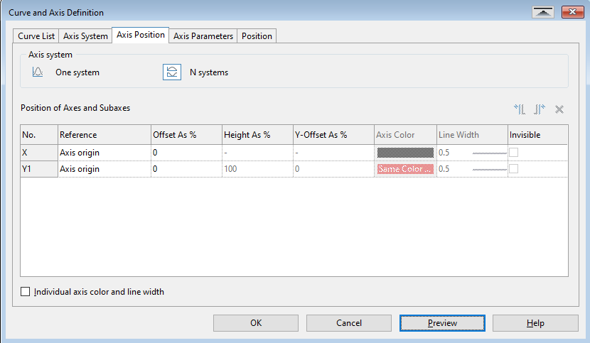Click the insert Y-axis icon above table
The width and height of the screenshot is (590, 343).
pyautogui.click(x=520, y=109)
